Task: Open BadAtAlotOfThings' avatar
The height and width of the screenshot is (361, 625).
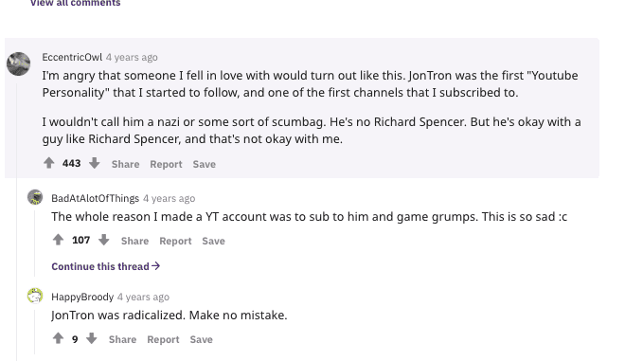Action: [35, 197]
